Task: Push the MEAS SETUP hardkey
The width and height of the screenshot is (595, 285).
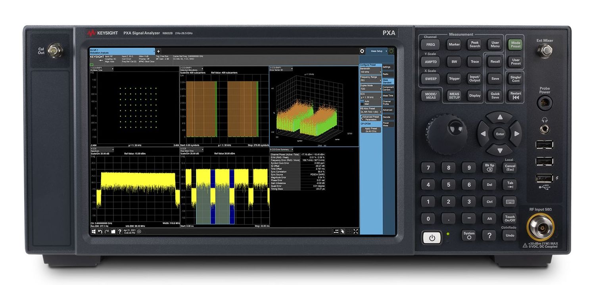Action: (454, 95)
